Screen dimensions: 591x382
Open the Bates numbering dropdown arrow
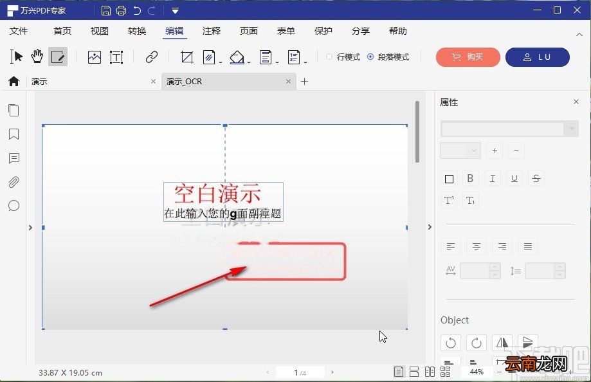point(305,62)
